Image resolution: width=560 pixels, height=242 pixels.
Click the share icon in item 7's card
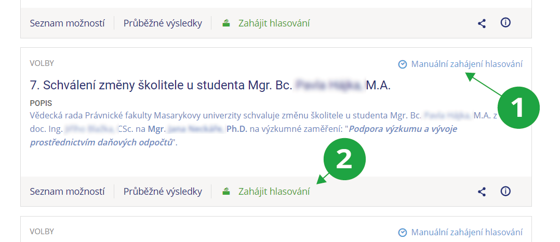coord(482,192)
